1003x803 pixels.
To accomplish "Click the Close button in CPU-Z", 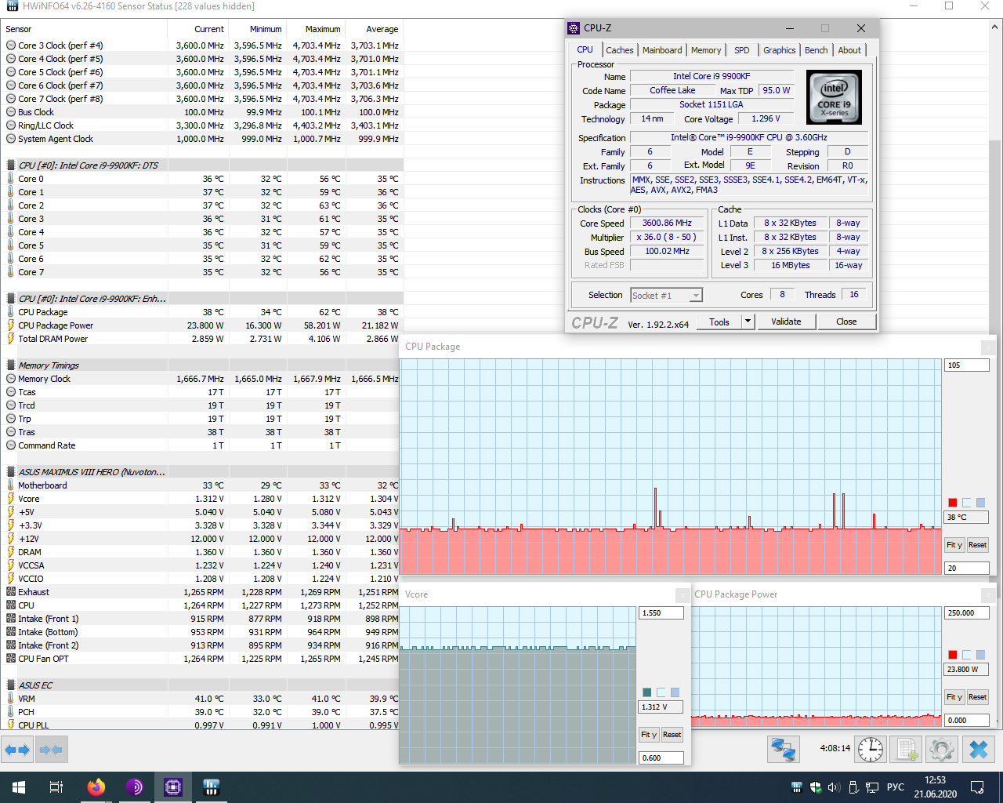I will pyautogui.click(x=846, y=322).
